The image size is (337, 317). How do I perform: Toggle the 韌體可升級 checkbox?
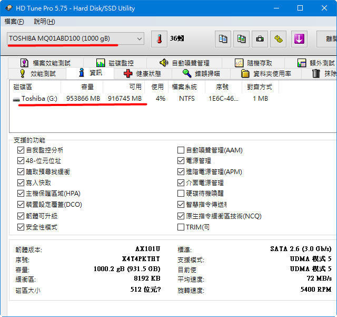21,216
